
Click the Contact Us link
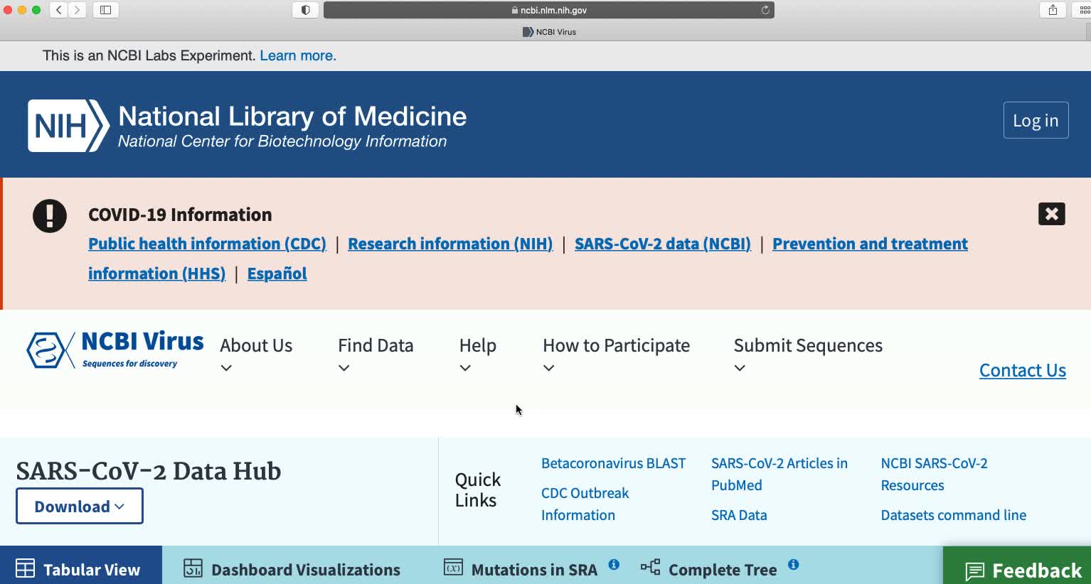click(1022, 370)
